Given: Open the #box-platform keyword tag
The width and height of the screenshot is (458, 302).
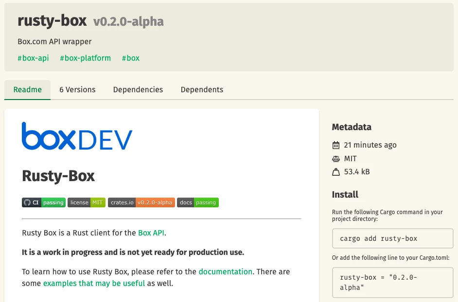Looking at the screenshot, I should tap(85, 58).
